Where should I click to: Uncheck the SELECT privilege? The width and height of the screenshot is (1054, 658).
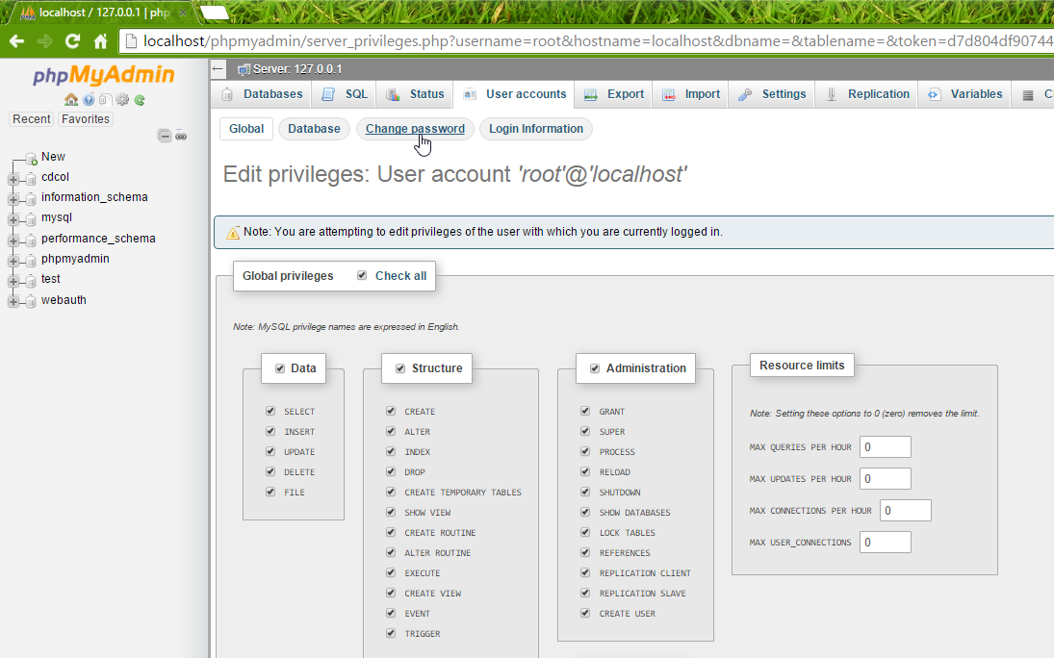(270, 411)
